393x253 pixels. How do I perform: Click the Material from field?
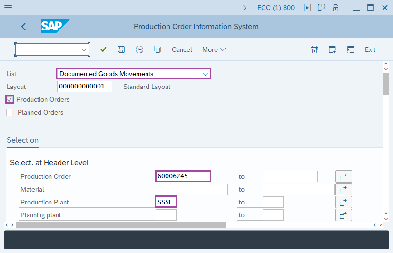coord(191,189)
